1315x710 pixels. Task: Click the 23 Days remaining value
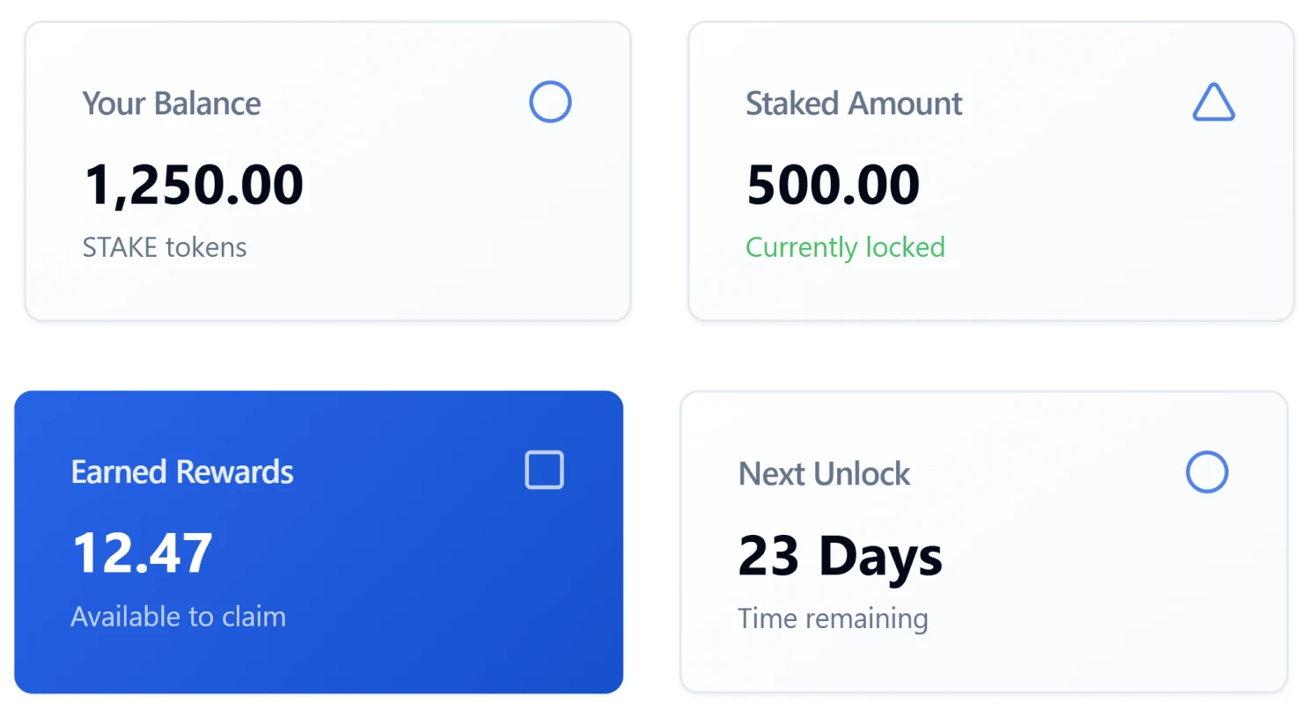point(840,554)
